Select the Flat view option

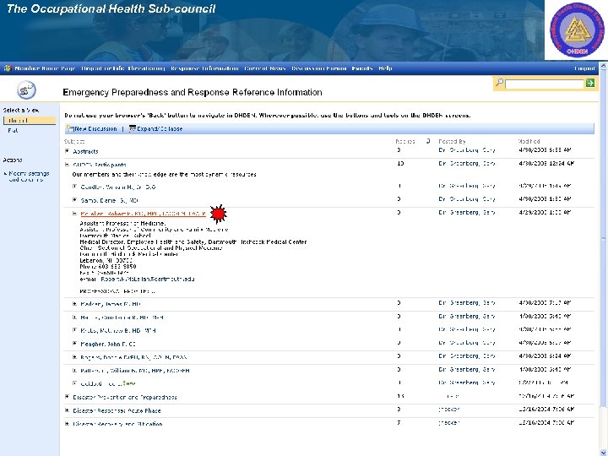pos(14,131)
